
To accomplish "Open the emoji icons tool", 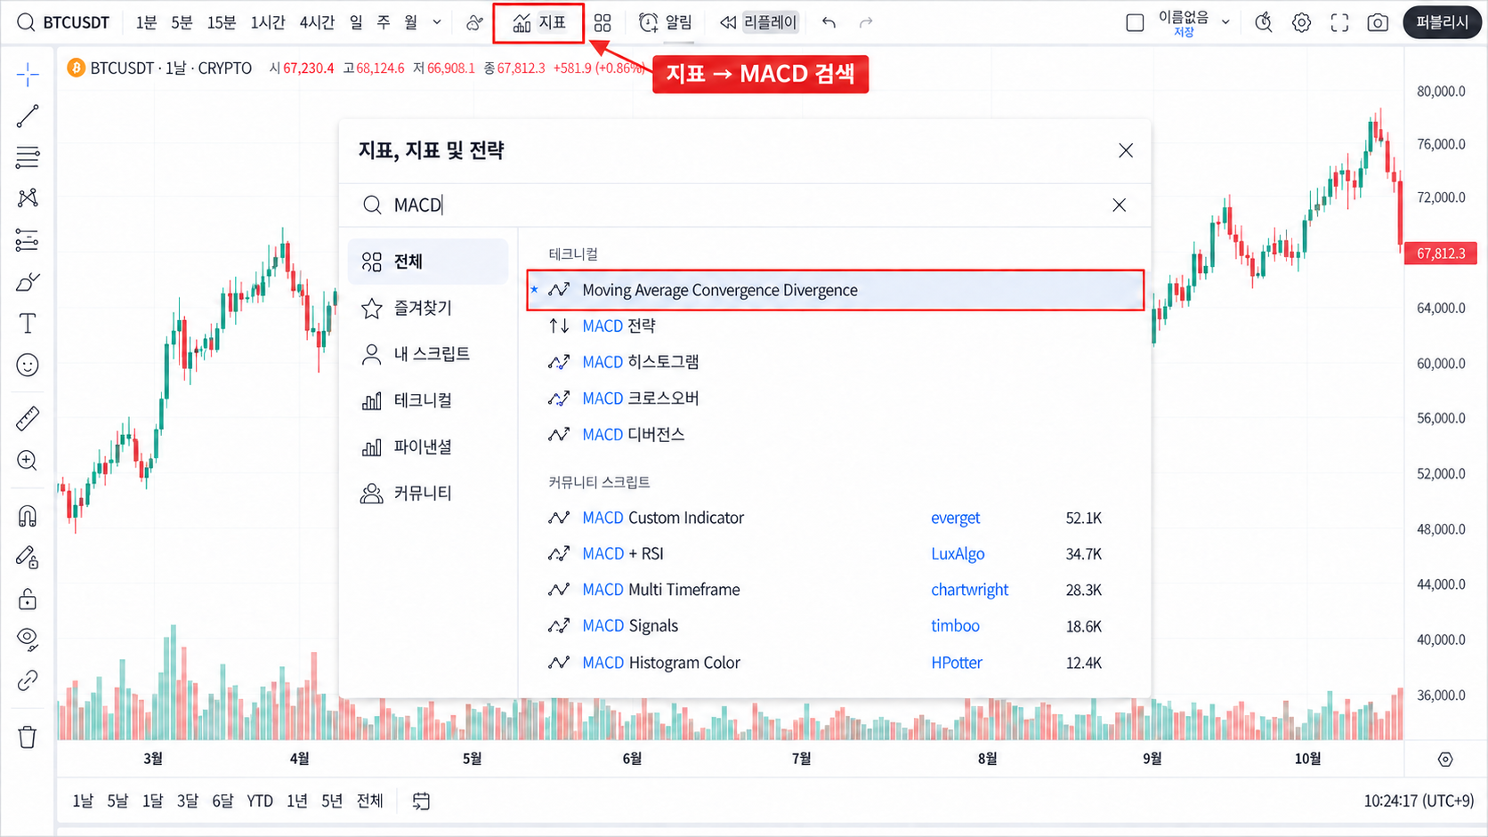I will [28, 366].
